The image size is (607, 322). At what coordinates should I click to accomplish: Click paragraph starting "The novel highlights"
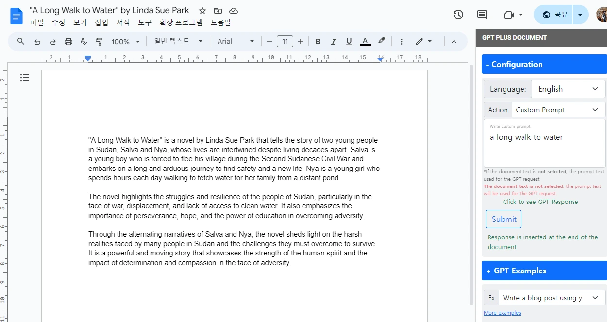click(x=230, y=206)
